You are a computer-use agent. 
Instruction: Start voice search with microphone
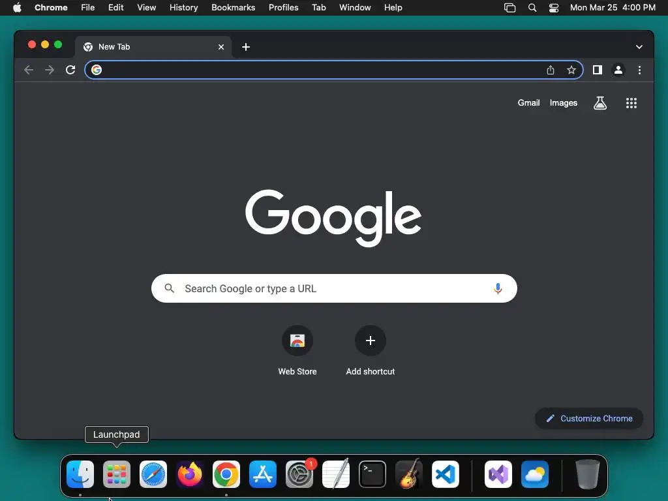point(498,288)
